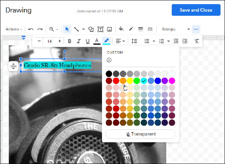Viewport: 225px width, 164px height.
Task: Decrease indent of the text
Action: 176,41
